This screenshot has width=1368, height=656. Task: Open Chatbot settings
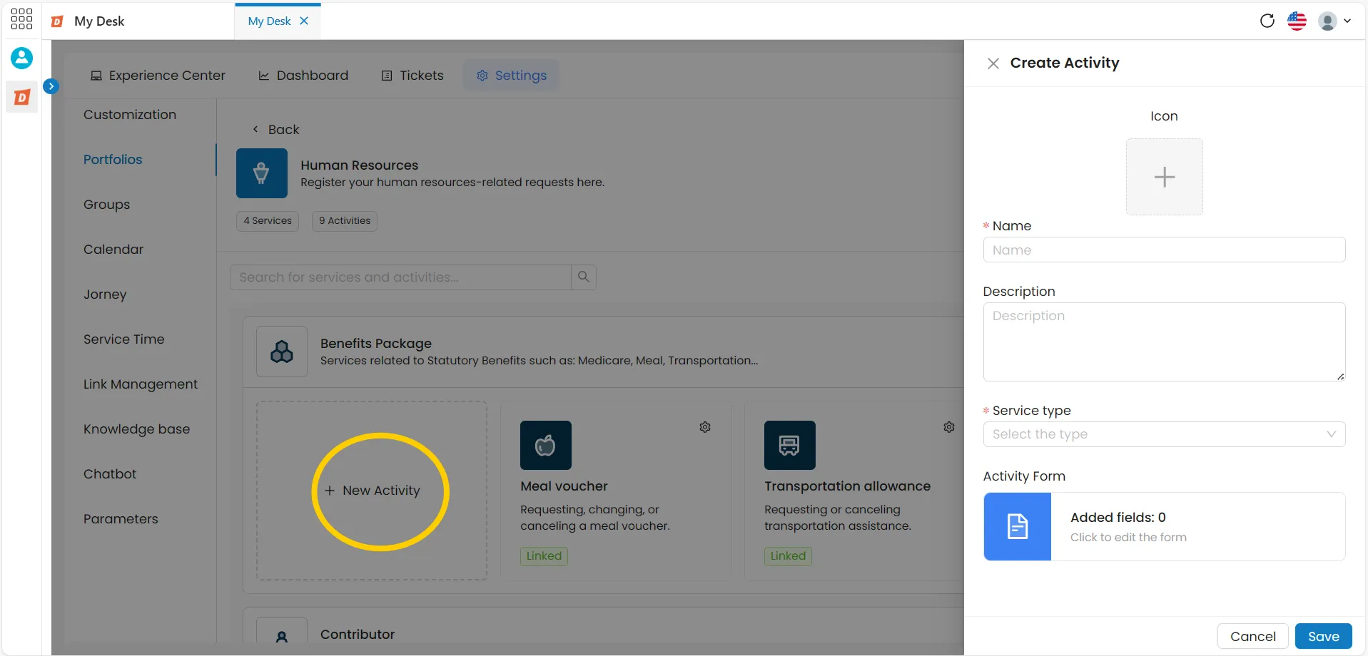[110, 474]
